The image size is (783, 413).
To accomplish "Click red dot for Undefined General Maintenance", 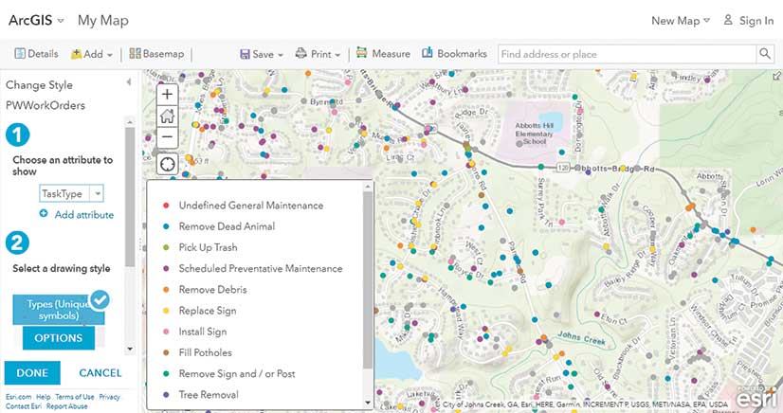I will click(166, 205).
